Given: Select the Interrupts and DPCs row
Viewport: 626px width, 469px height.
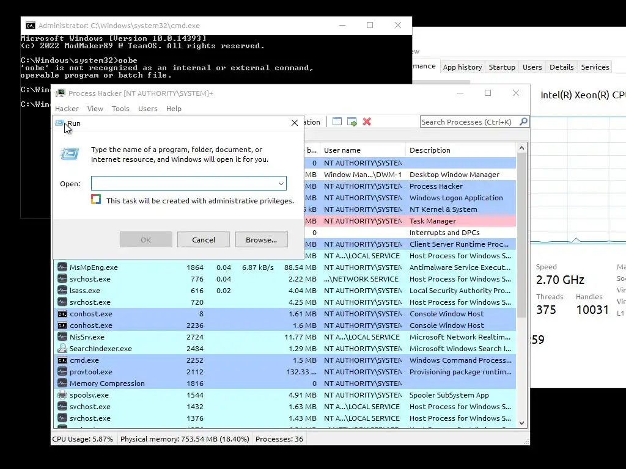Looking at the screenshot, I should [x=410, y=233].
